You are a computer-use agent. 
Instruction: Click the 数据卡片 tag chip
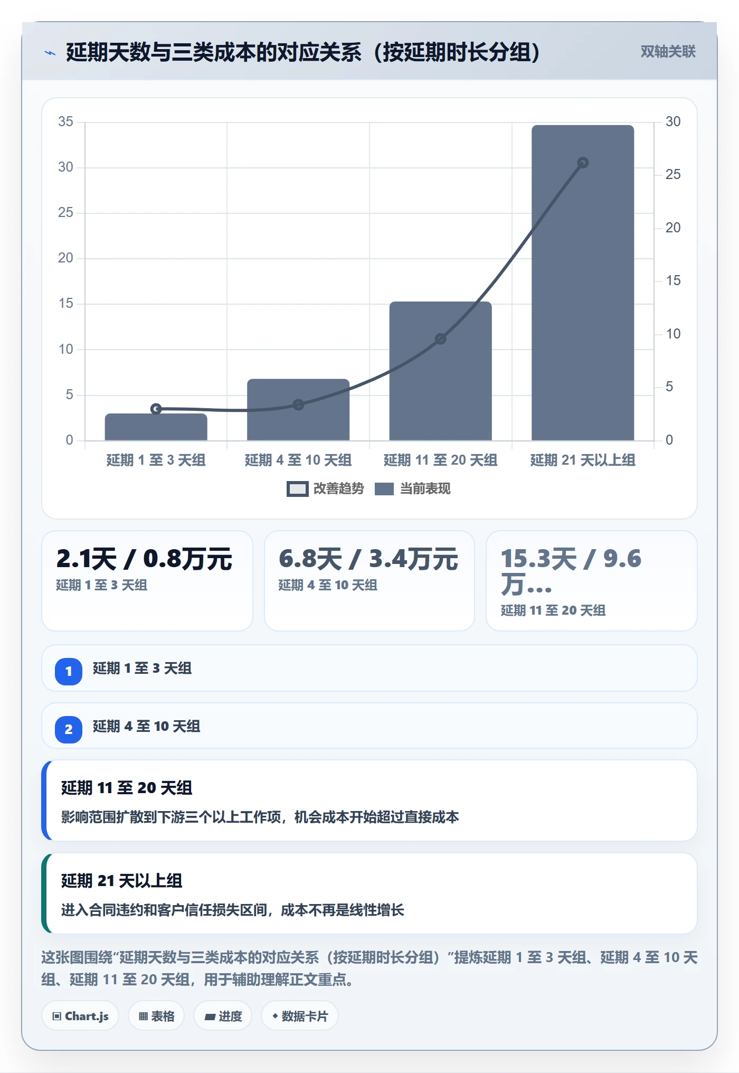click(x=300, y=1016)
